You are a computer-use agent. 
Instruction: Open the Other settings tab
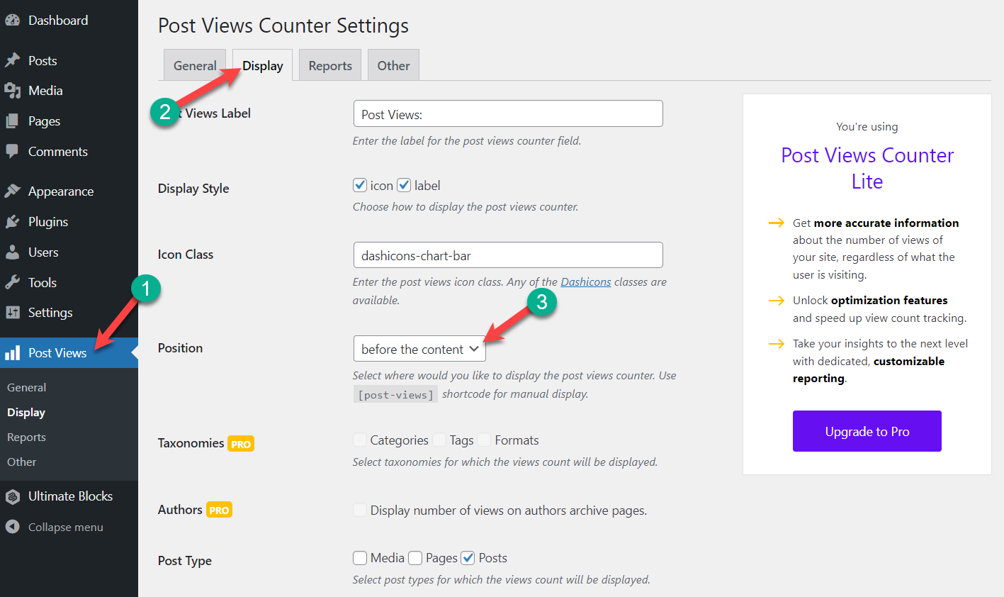click(x=393, y=65)
